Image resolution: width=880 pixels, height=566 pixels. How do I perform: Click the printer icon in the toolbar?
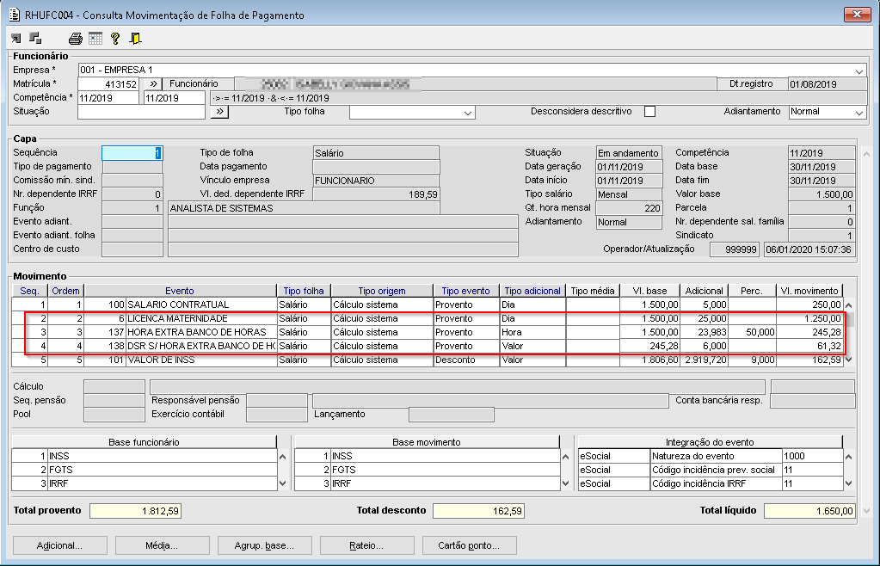click(x=76, y=38)
